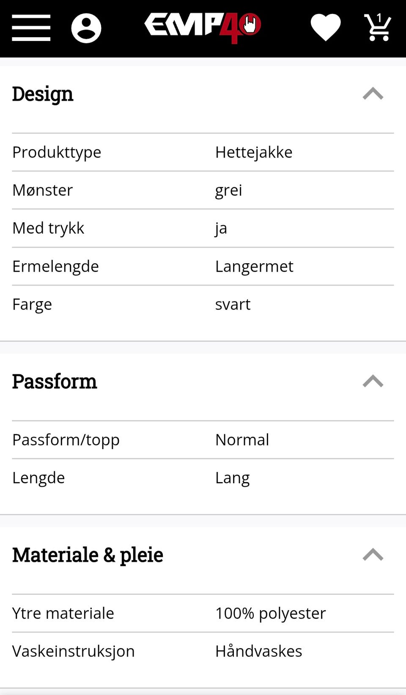
Task: Collapse the Passform section chevron
Action: click(373, 382)
